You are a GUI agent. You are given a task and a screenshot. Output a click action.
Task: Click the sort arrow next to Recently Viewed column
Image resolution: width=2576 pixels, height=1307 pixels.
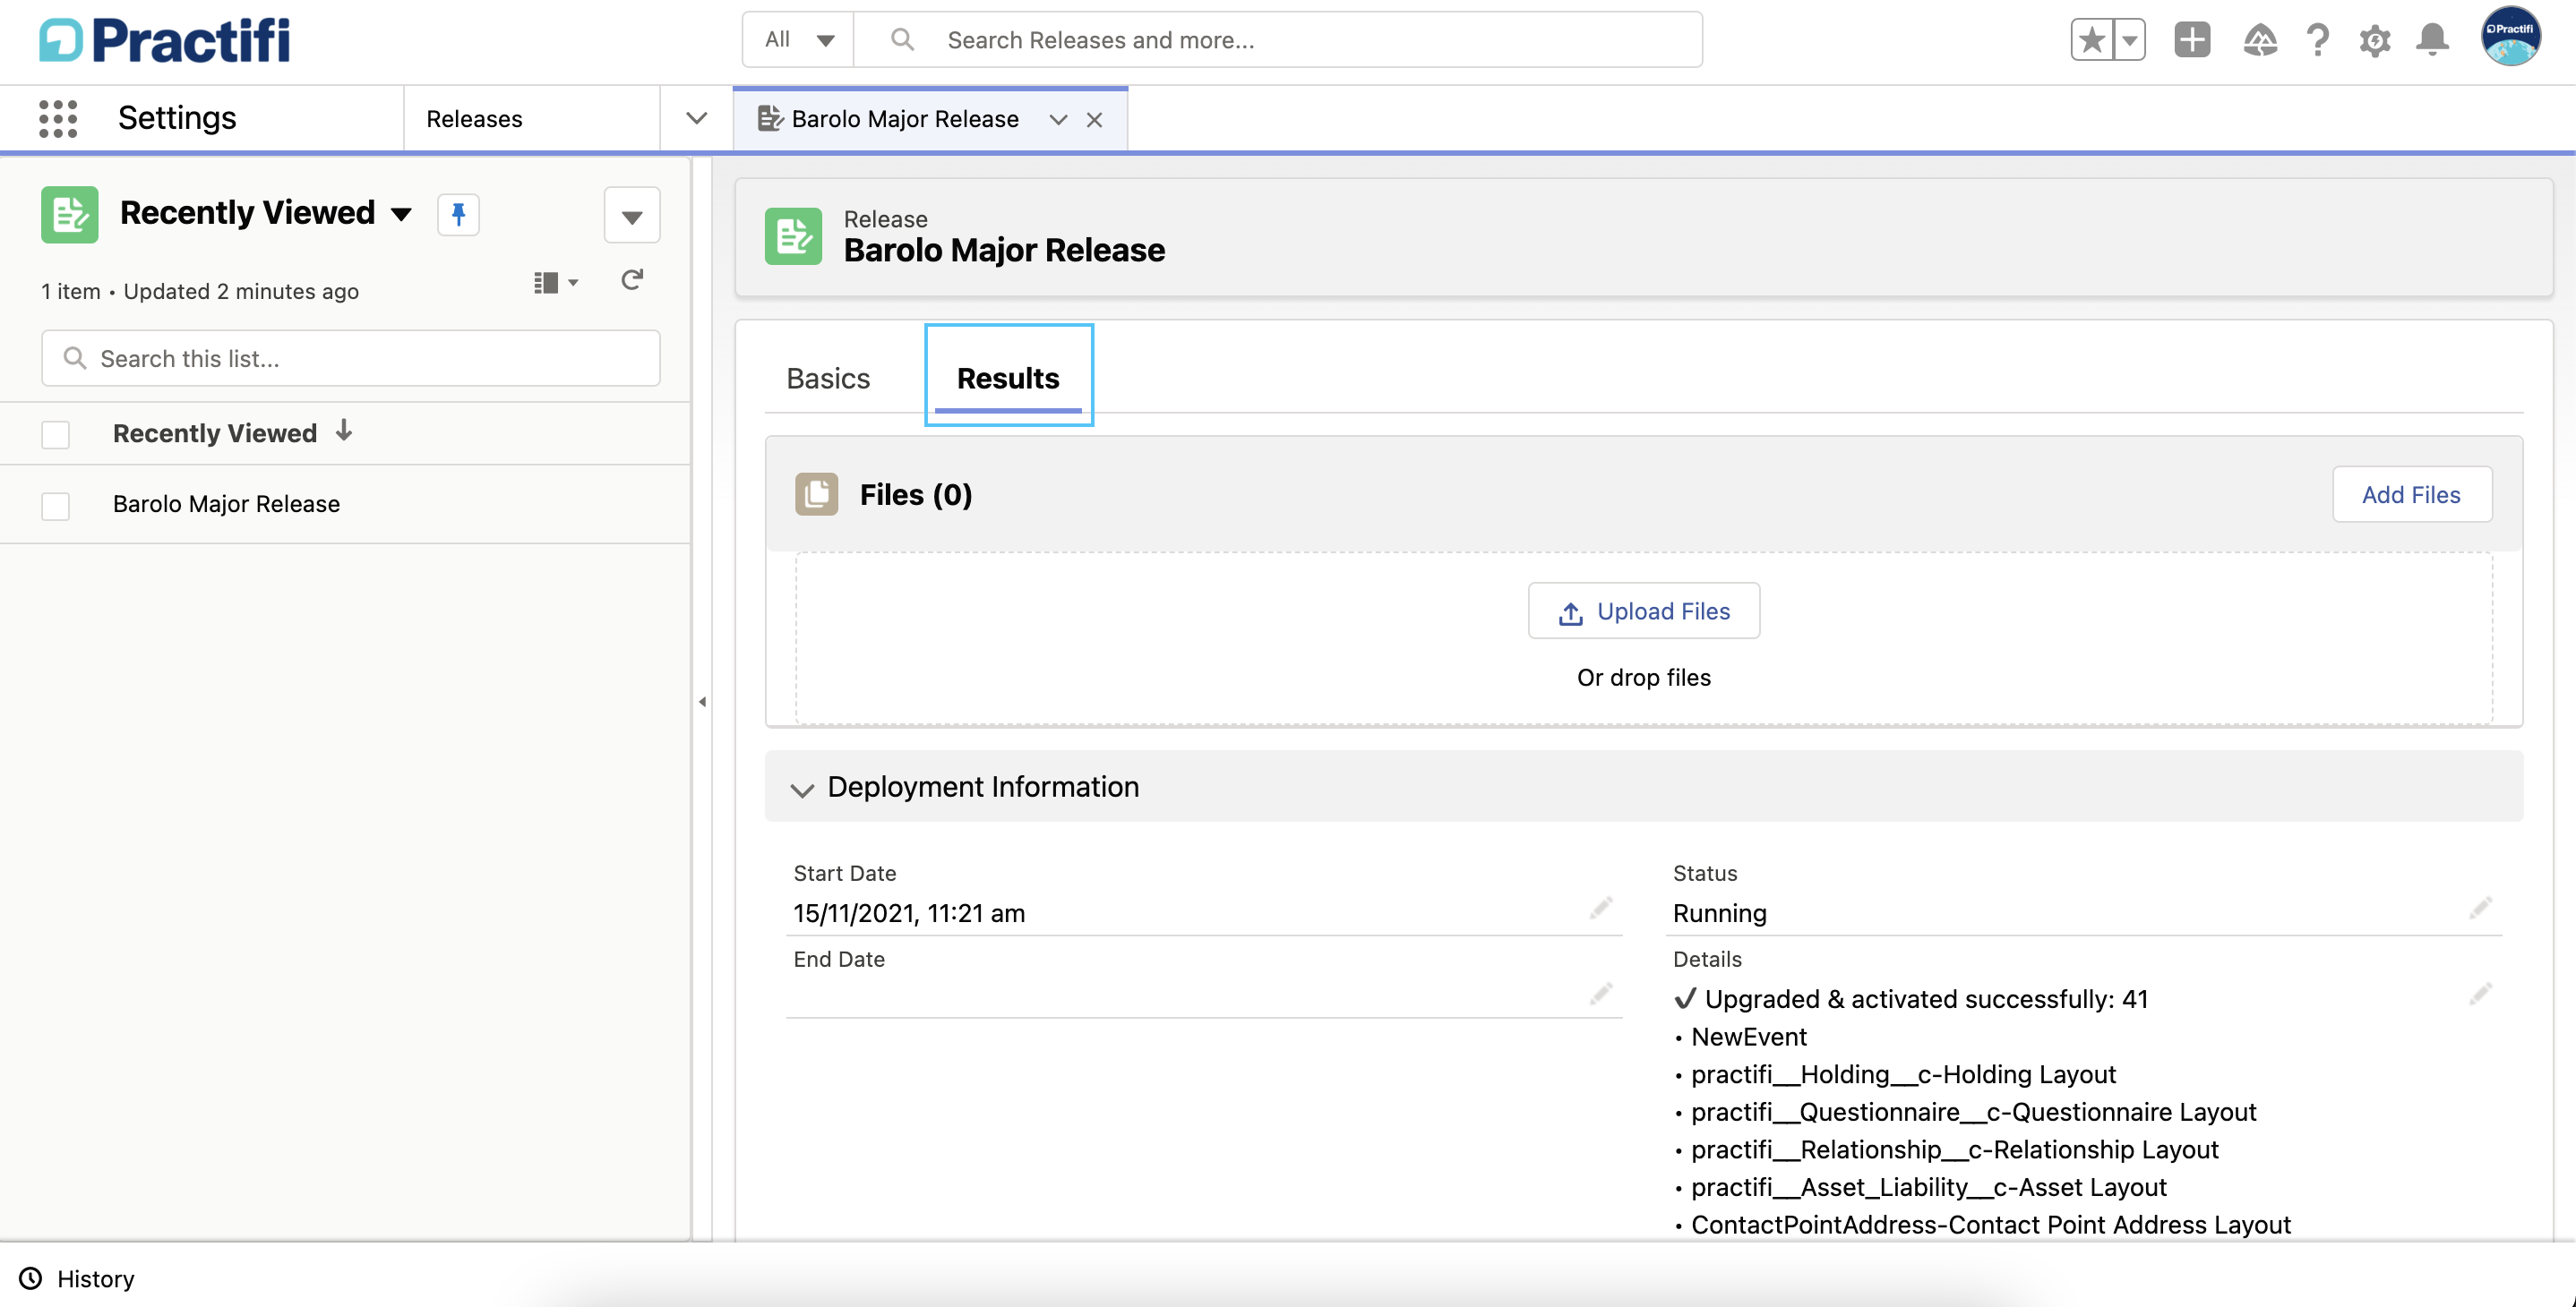click(x=344, y=431)
